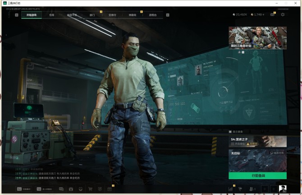
Task: Click the Esc switch mode button
Action: [x=24, y=189]
